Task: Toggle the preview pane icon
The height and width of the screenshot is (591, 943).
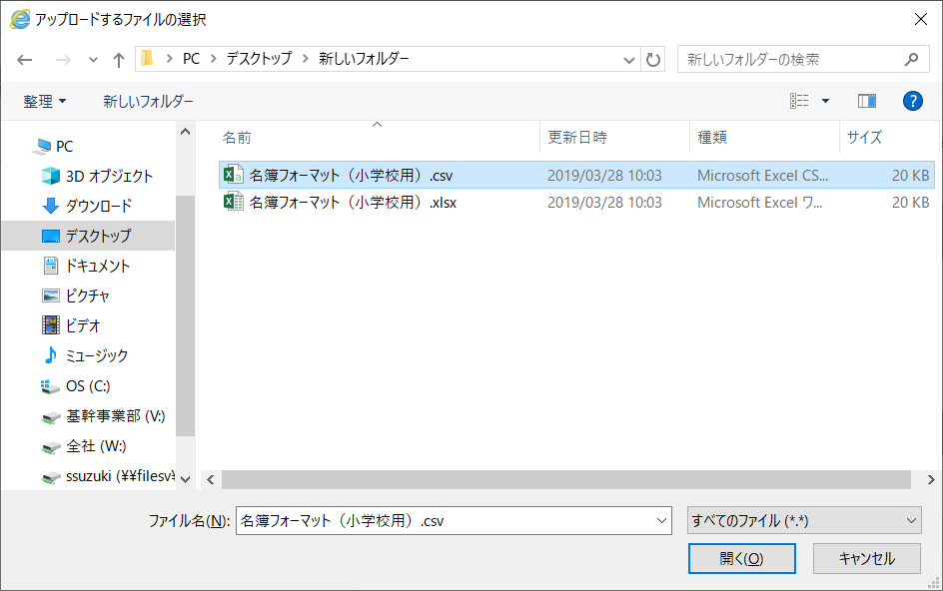Action: [x=866, y=101]
